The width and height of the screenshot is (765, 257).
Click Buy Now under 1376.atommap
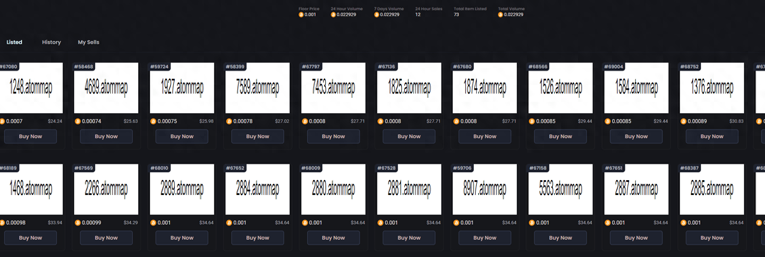pos(712,136)
